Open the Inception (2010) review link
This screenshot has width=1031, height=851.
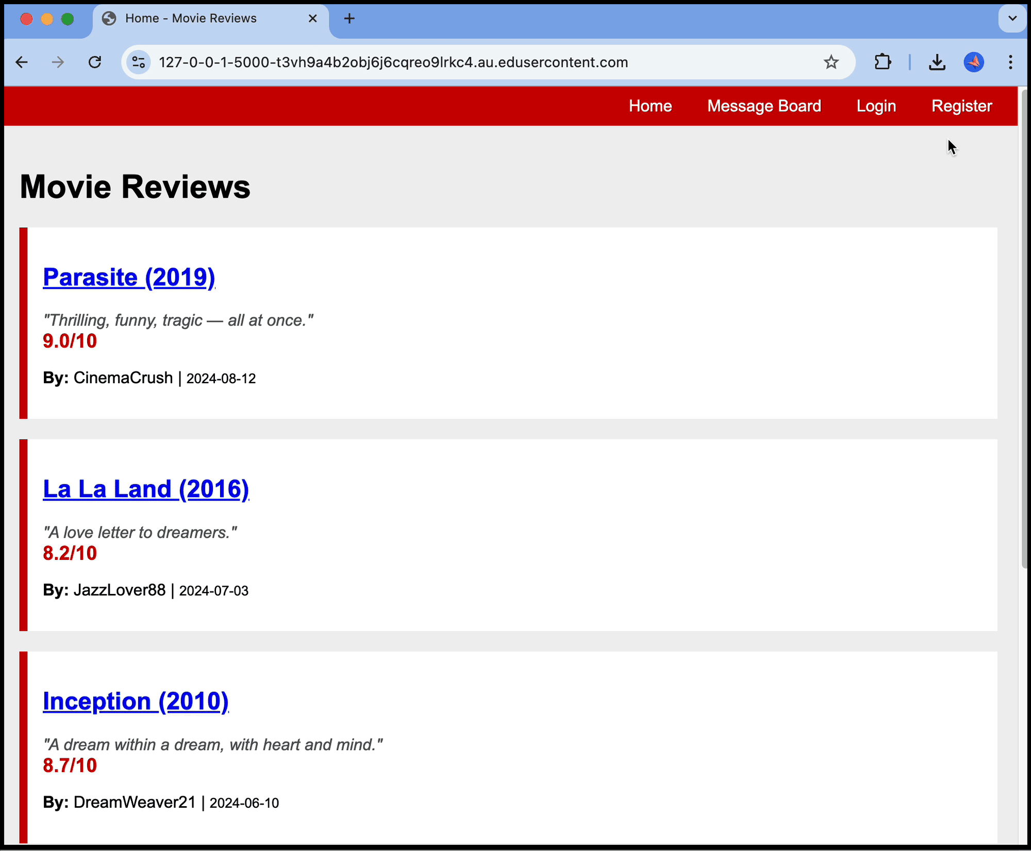tap(136, 701)
